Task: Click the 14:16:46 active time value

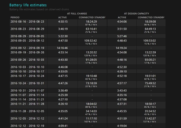Action: (62, 48)
